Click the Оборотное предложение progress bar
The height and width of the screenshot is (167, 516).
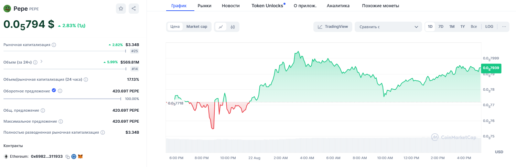point(62,99)
